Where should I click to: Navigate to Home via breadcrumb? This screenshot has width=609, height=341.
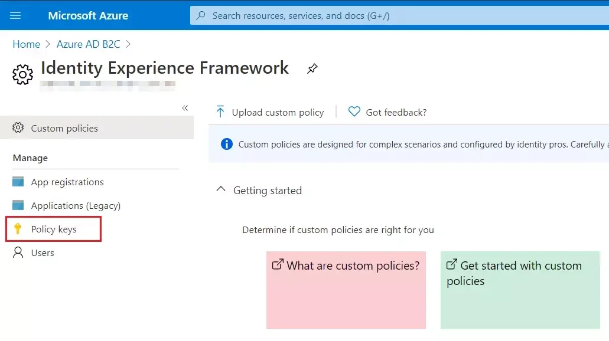pyautogui.click(x=26, y=44)
